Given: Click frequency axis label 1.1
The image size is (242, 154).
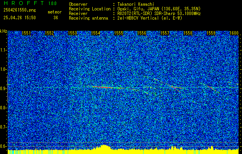Looking at the screenshot, I should (3, 50).
